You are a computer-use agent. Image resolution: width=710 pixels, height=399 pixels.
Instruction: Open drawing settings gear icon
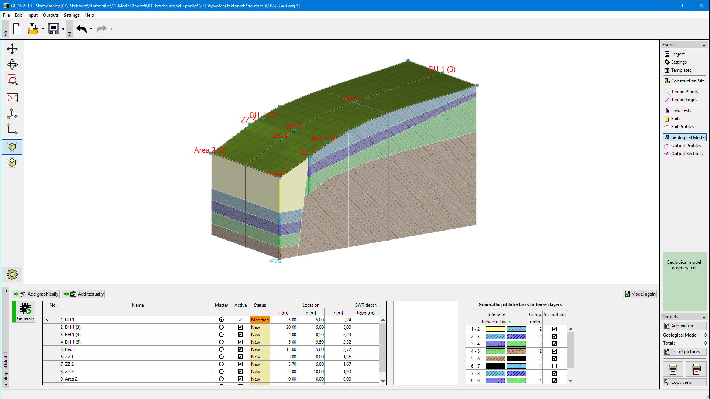(12, 274)
